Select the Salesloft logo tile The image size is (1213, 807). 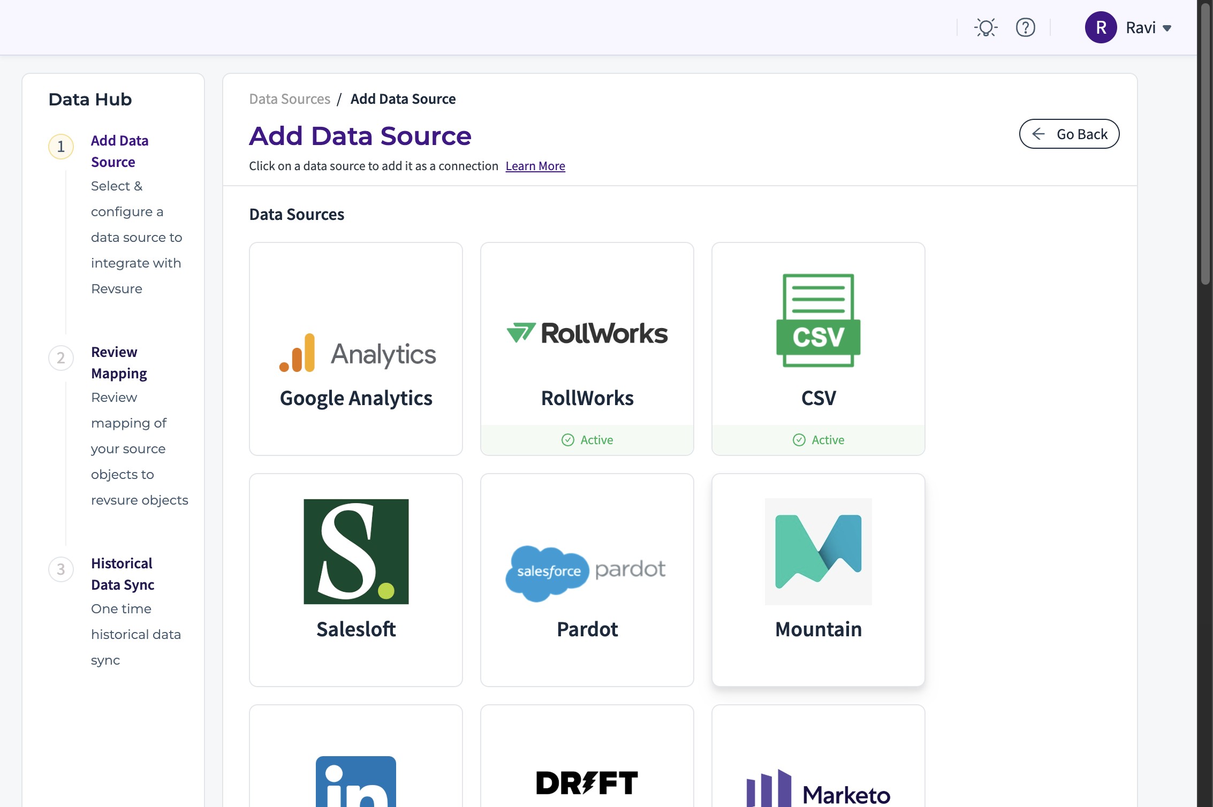pyautogui.click(x=356, y=551)
